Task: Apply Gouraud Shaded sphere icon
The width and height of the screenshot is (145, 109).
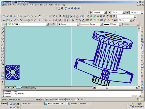Action: pyautogui.click(x=72, y=8)
